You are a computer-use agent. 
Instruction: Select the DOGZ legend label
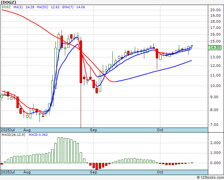coord(6,7)
